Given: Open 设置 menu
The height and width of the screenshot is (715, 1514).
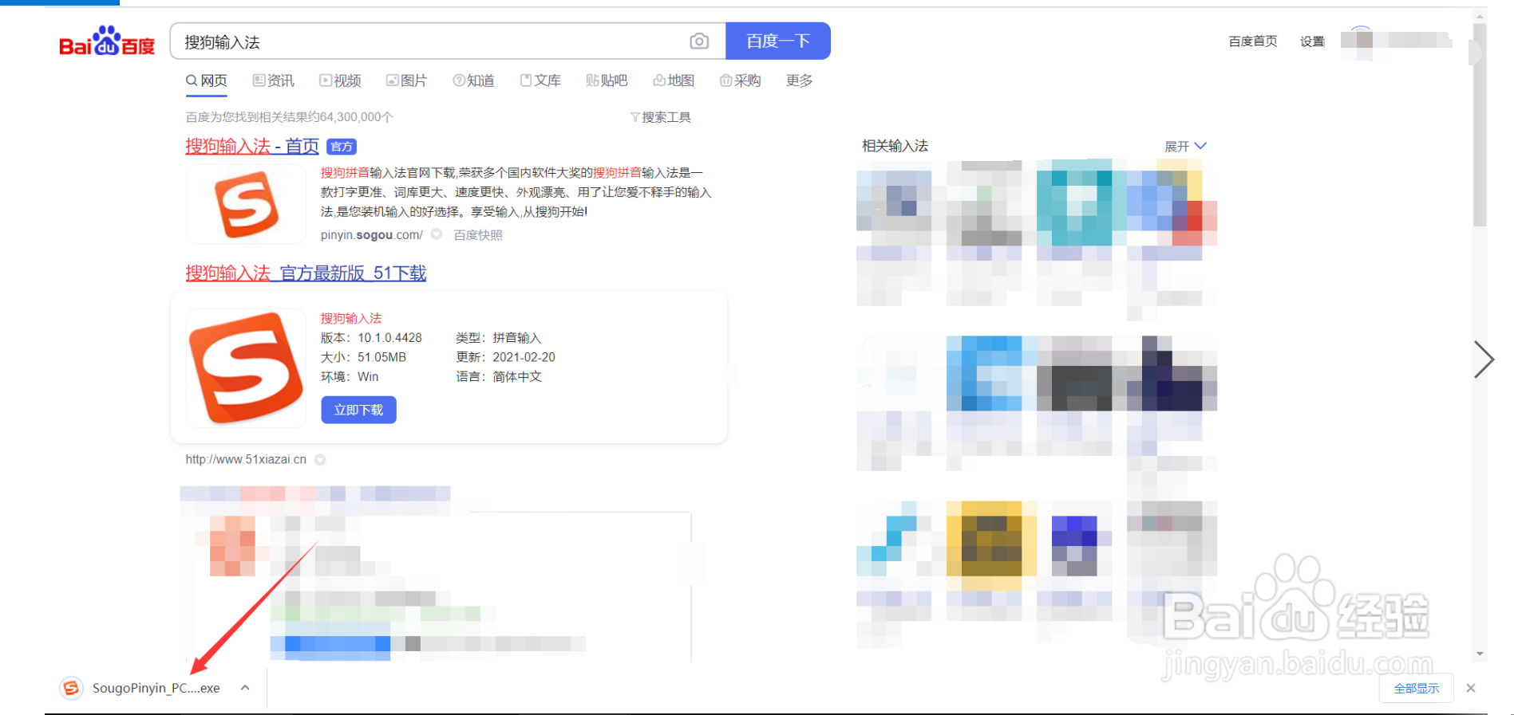Looking at the screenshot, I should [1312, 41].
